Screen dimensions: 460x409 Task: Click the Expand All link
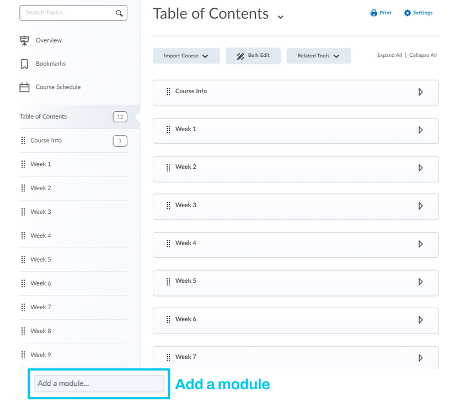click(389, 56)
